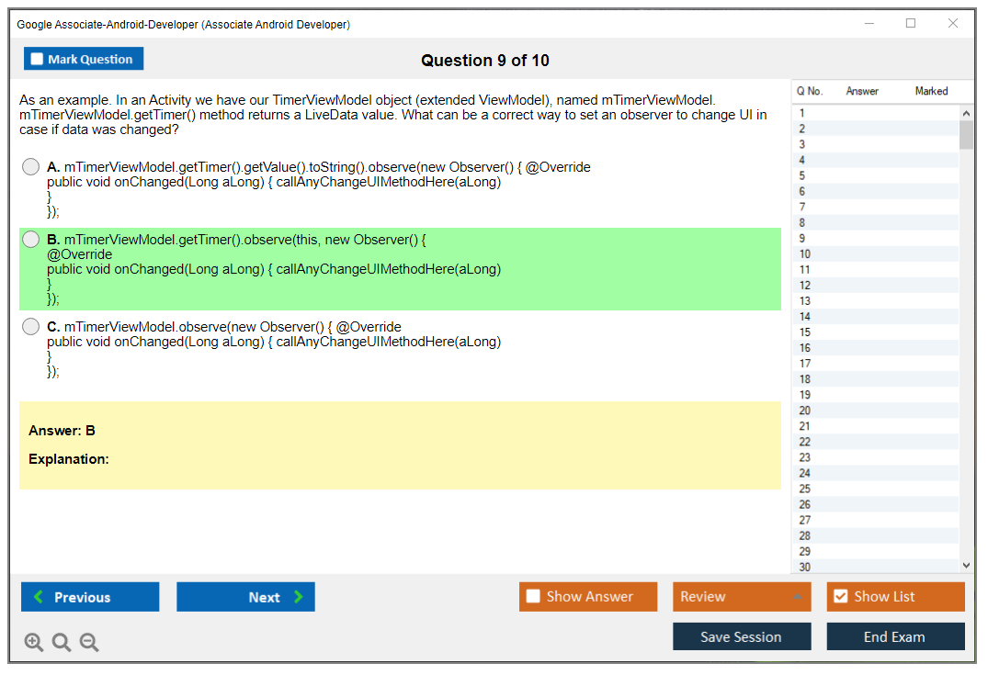Select answer option A radio button
Screen dimensions: 988x675
[x=31, y=167]
